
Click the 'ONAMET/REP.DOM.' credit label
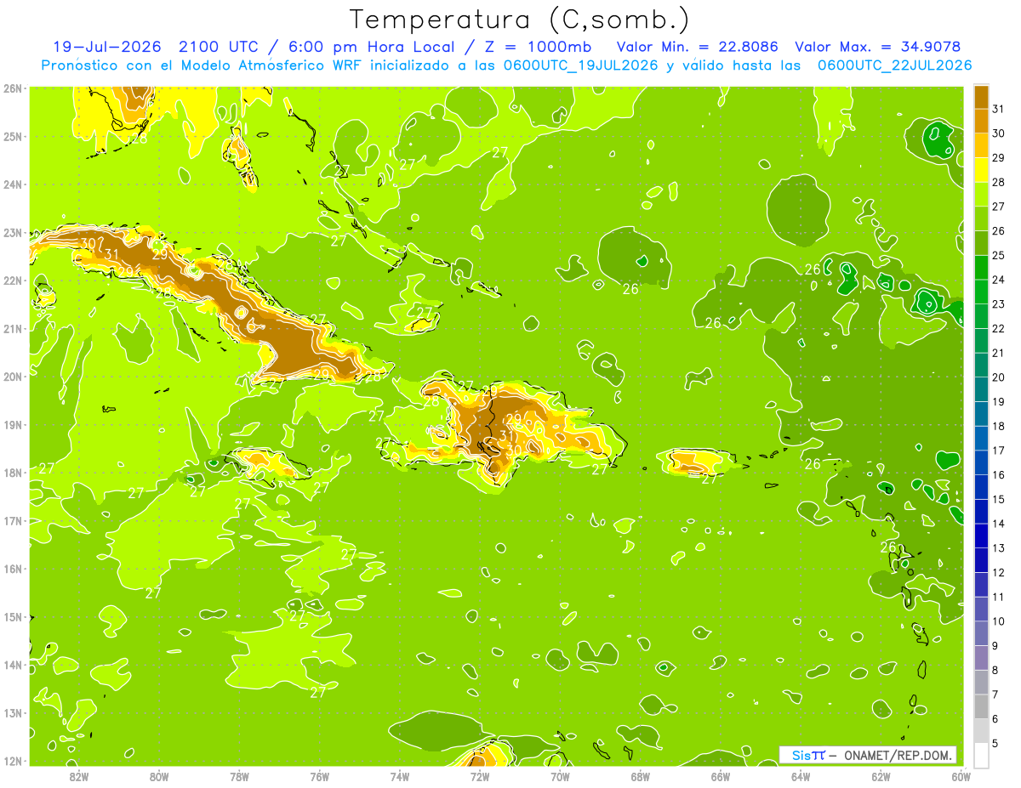tap(898, 755)
